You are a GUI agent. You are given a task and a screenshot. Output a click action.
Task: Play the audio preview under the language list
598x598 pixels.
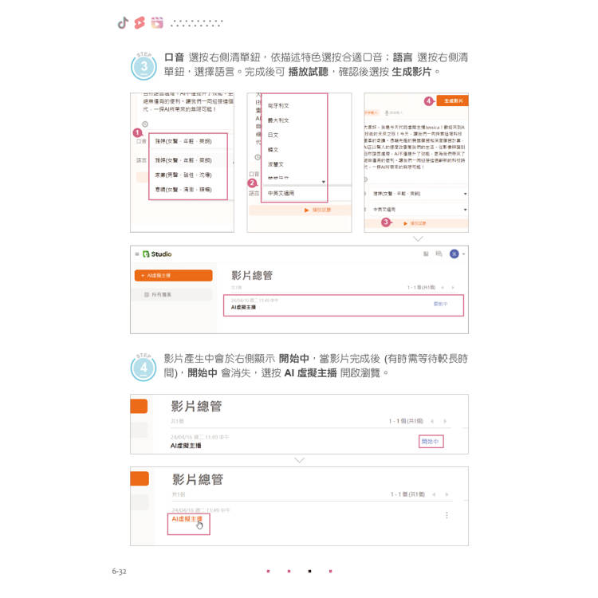pos(317,210)
